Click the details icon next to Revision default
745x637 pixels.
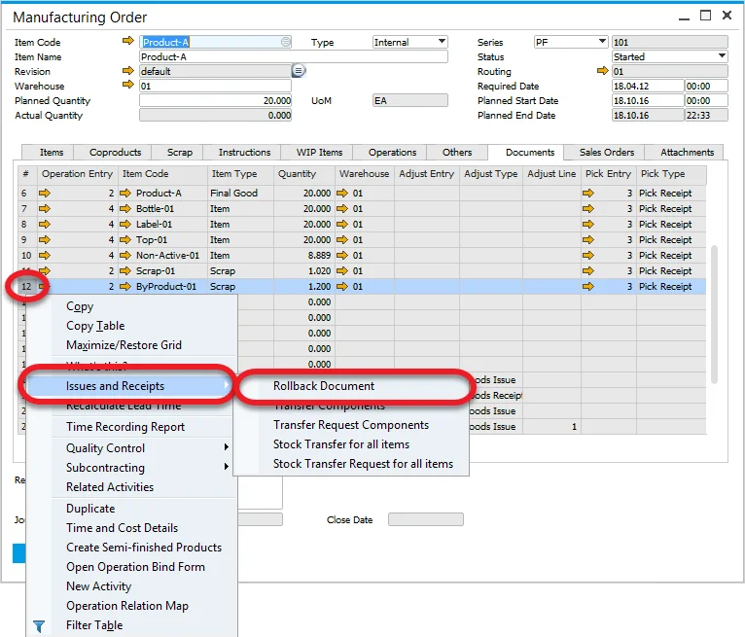pos(299,71)
